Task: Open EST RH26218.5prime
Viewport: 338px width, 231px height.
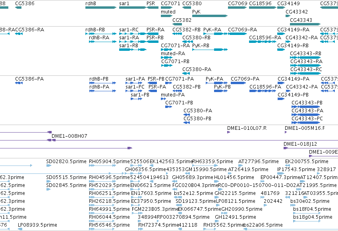Action: (109, 201)
